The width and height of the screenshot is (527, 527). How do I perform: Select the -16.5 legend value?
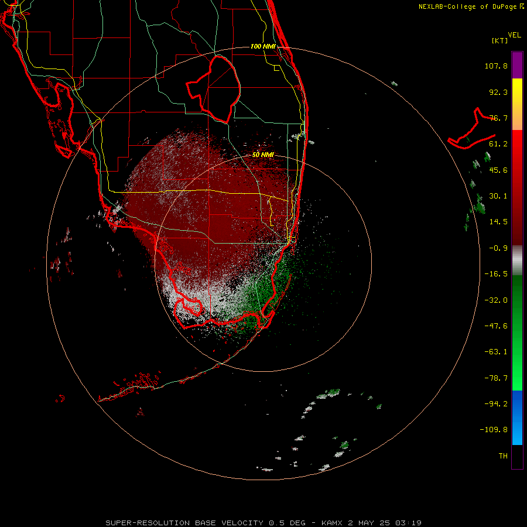tap(496, 274)
